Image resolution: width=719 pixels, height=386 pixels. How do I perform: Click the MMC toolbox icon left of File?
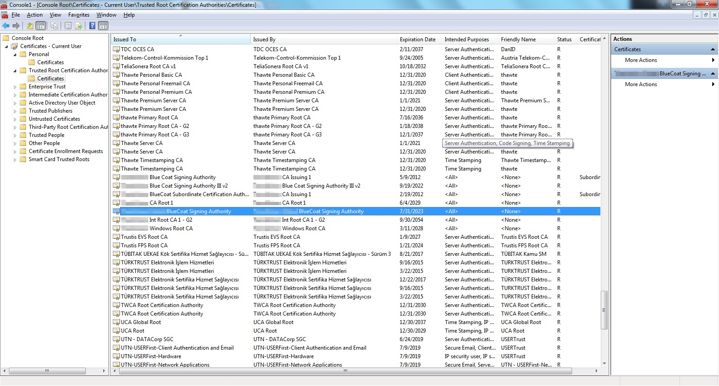click(x=4, y=15)
